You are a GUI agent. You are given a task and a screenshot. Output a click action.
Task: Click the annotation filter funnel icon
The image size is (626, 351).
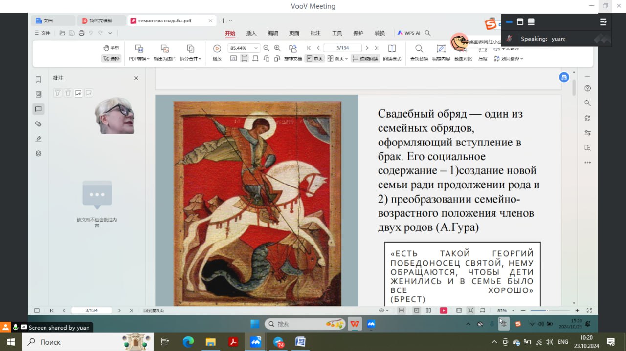pos(57,93)
